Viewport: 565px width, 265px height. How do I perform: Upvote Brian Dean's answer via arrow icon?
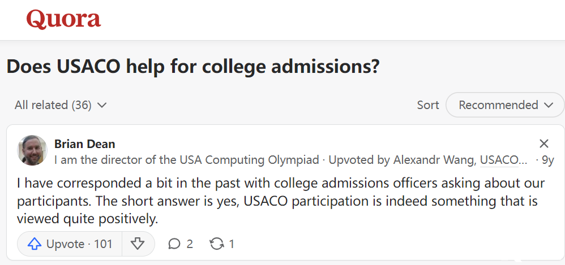(34, 244)
